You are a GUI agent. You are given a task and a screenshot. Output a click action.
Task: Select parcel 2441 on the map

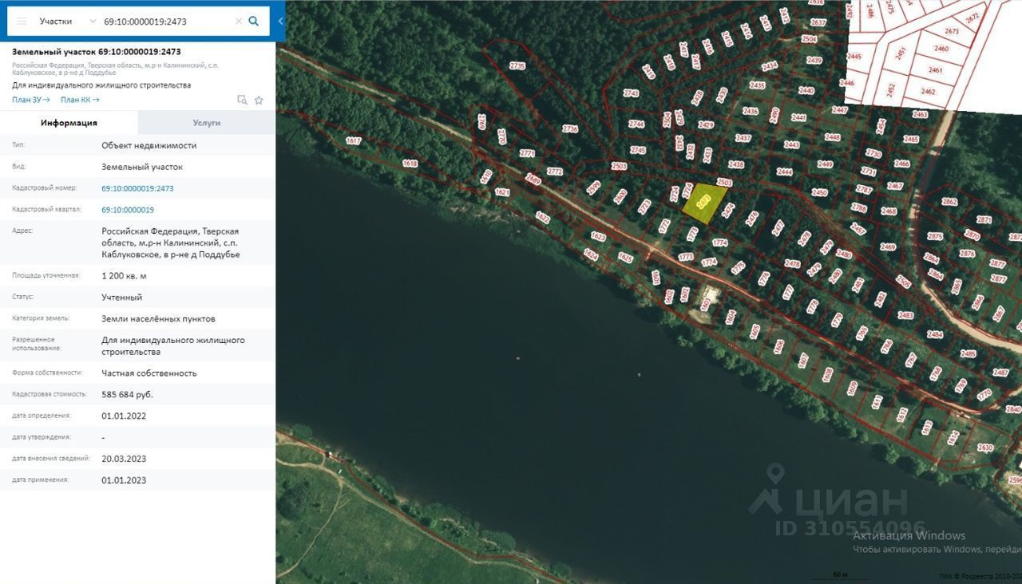pos(798,117)
